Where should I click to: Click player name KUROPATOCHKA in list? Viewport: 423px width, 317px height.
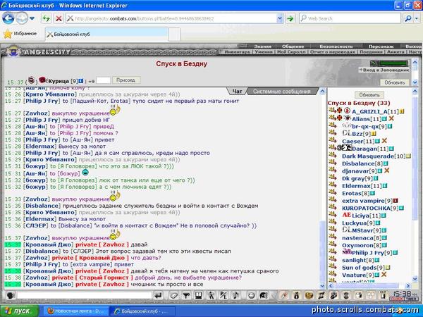click(x=366, y=208)
